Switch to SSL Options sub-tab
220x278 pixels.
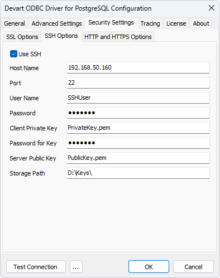[x=22, y=37]
